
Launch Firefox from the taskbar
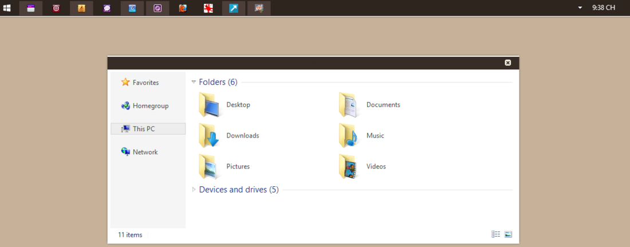pyautogui.click(x=183, y=8)
